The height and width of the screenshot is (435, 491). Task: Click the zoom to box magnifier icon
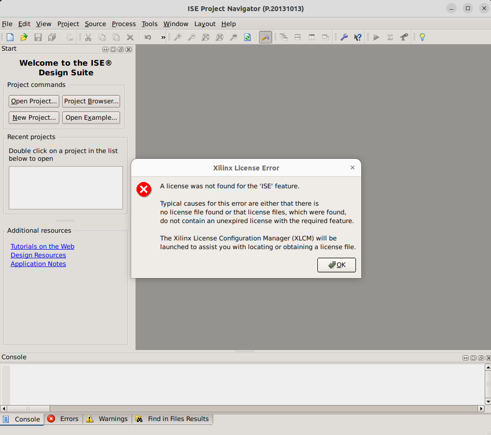pyautogui.click(x=233, y=37)
